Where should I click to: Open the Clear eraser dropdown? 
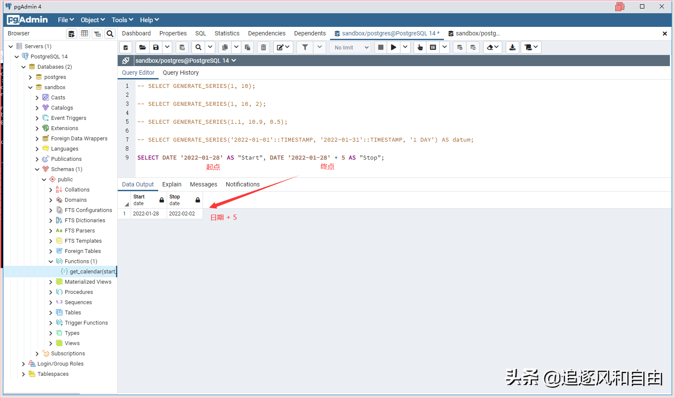pos(492,47)
